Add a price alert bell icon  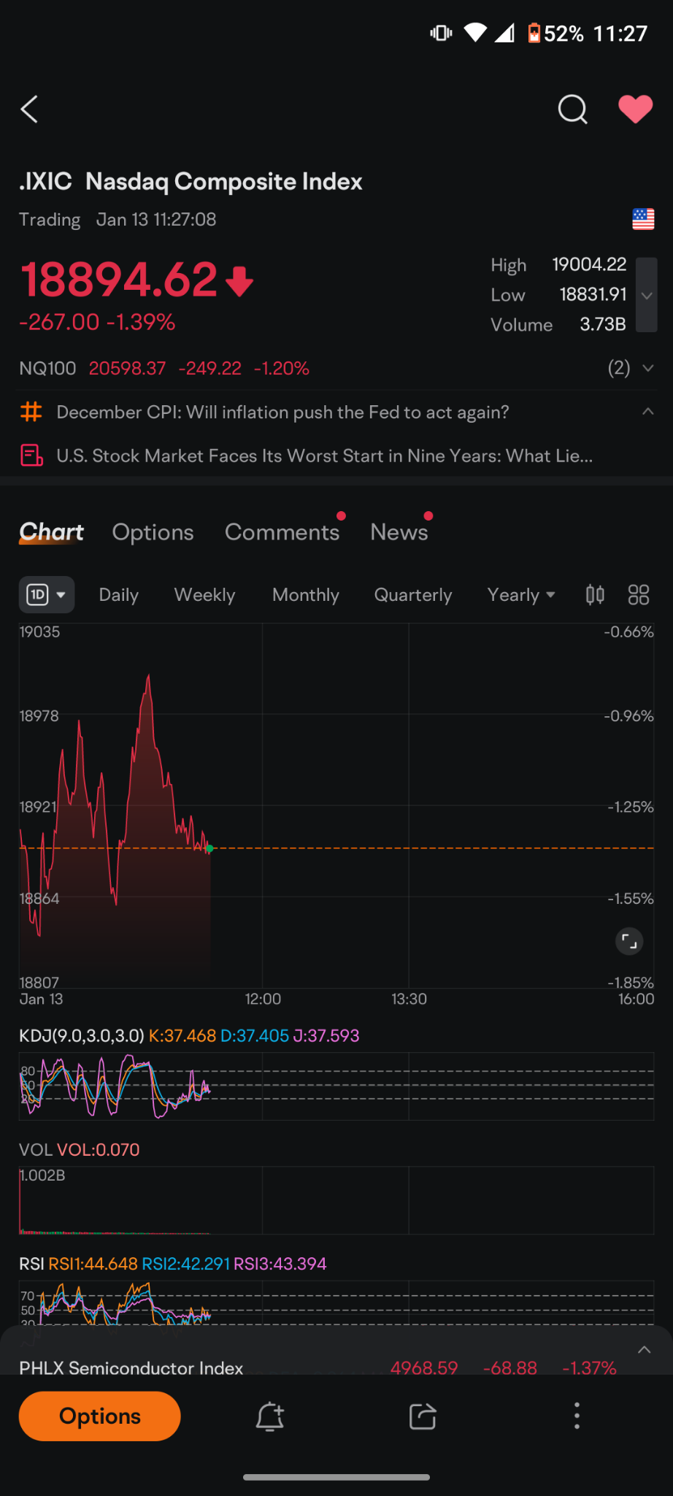270,1416
